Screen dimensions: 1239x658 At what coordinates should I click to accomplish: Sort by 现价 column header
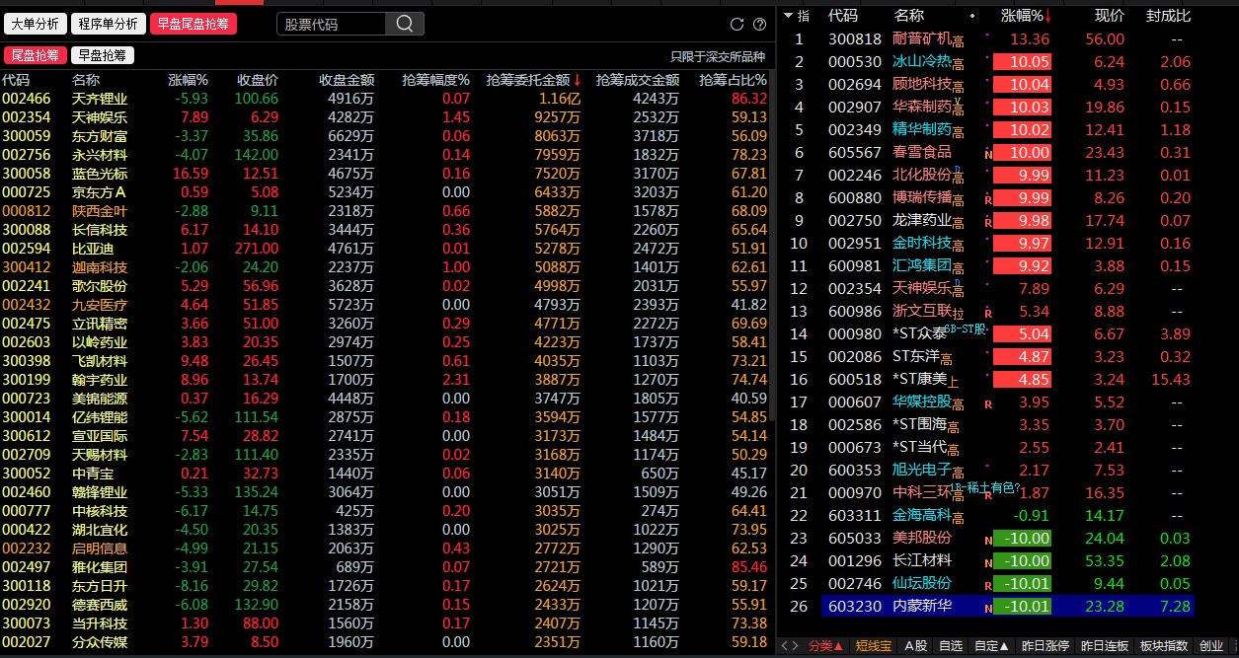[1110, 16]
